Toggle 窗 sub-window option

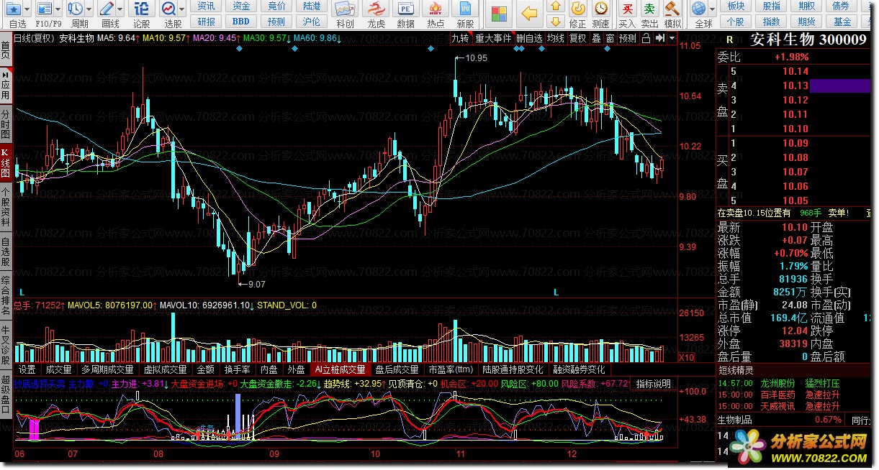coord(610,38)
